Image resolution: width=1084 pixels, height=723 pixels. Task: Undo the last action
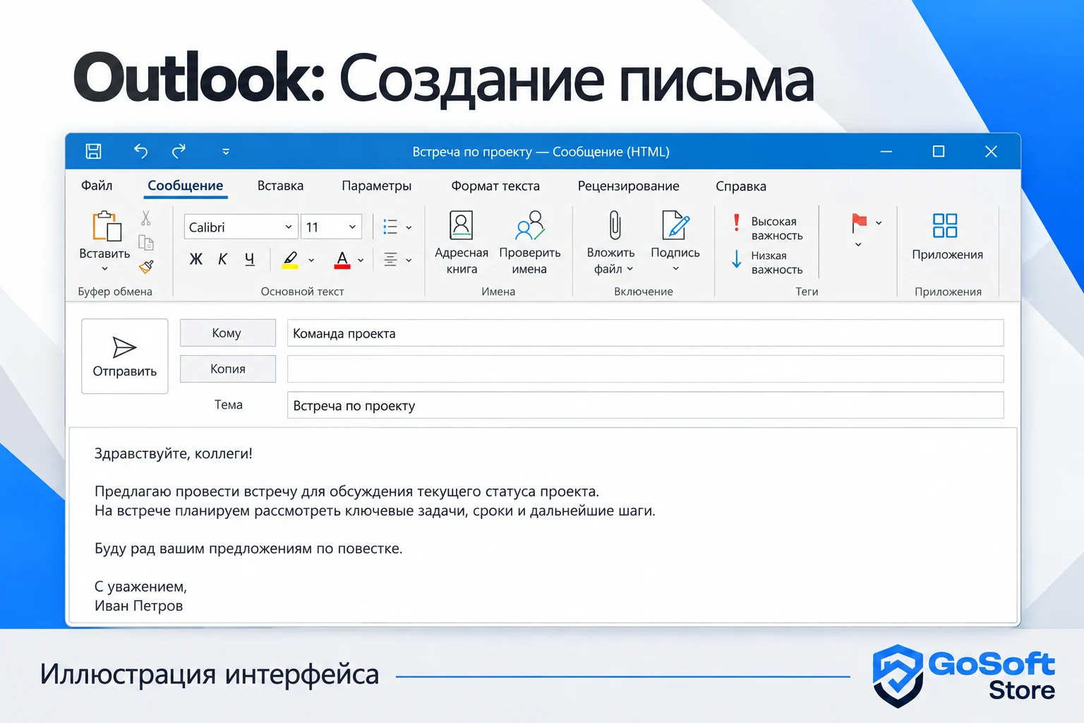(x=140, y=151)
